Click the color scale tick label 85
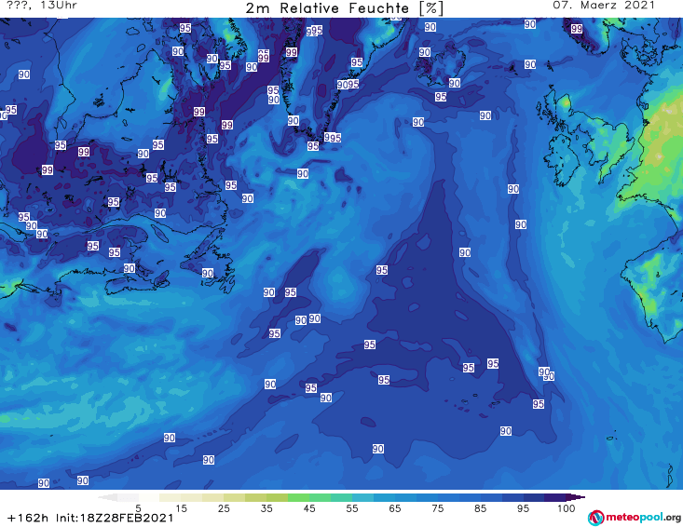Screen dimensions: 683x527 coord(480,508)
